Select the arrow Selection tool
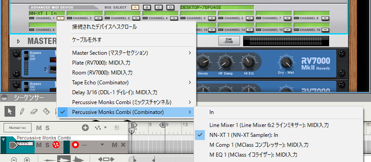The height and width of the screenshot is (162, 371). 10,111
